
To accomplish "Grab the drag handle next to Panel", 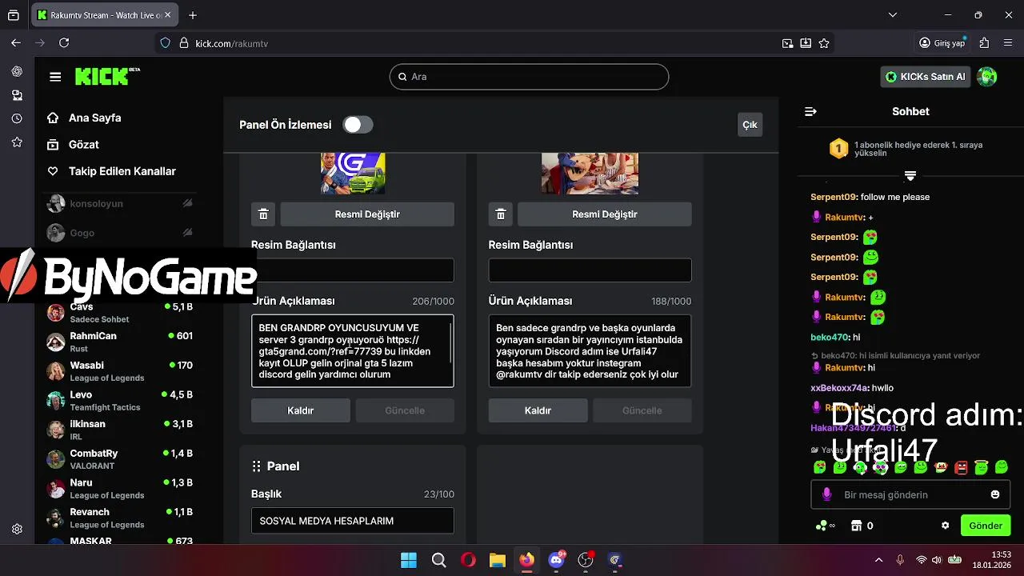I will (257, 466).
